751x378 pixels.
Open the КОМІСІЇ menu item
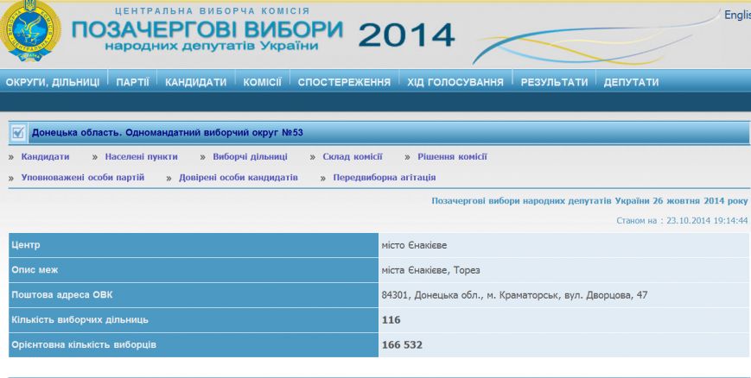(x=262, y=82)
